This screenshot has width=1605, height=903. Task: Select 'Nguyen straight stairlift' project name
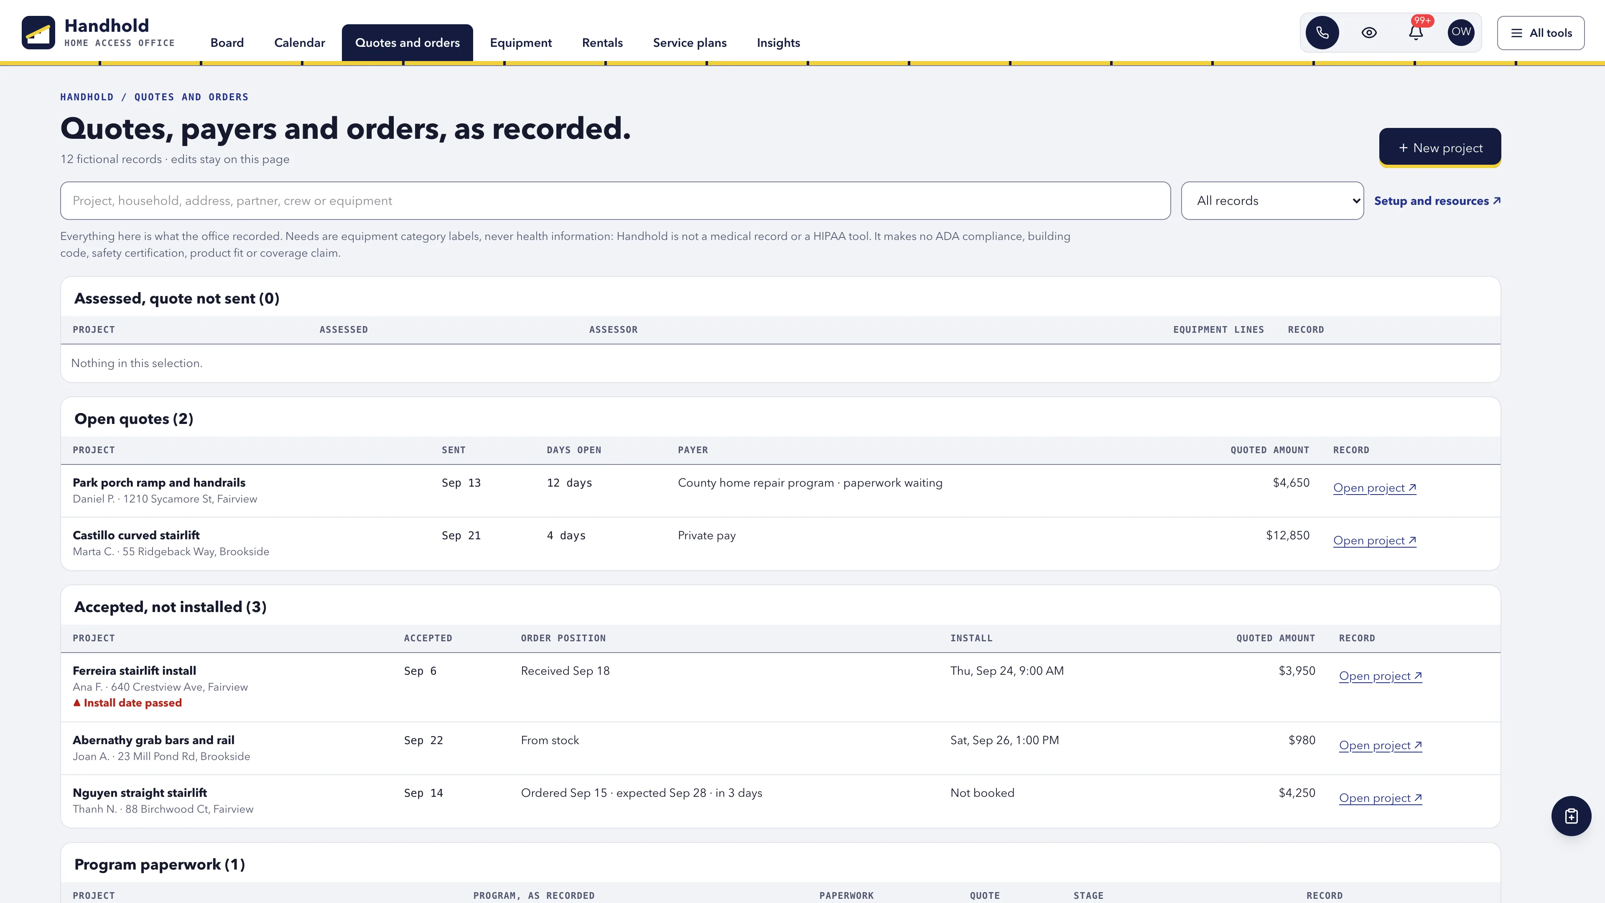click(140, 793)
